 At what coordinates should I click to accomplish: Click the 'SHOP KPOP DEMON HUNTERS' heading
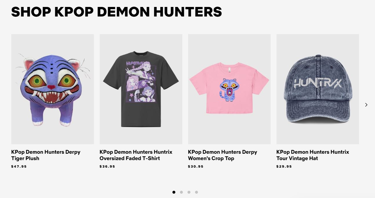(x=116, y=12)
